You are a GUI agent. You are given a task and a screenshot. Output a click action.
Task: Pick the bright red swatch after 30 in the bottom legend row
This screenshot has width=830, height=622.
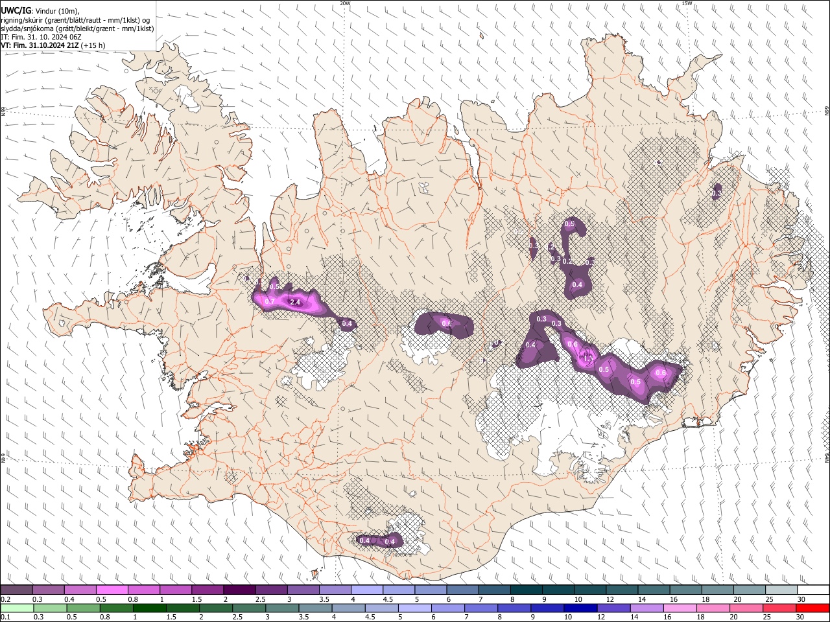[x=812, y=608]
